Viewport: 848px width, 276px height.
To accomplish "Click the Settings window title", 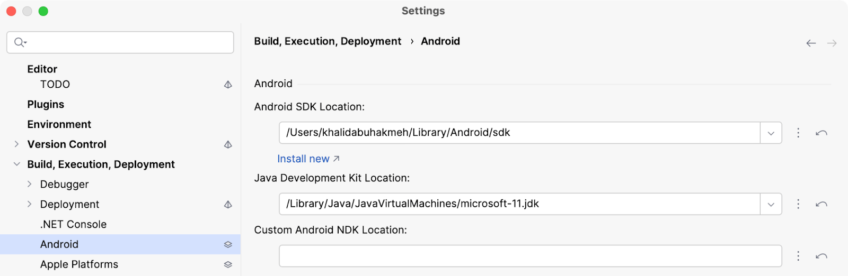I will (x=423, y=11).
